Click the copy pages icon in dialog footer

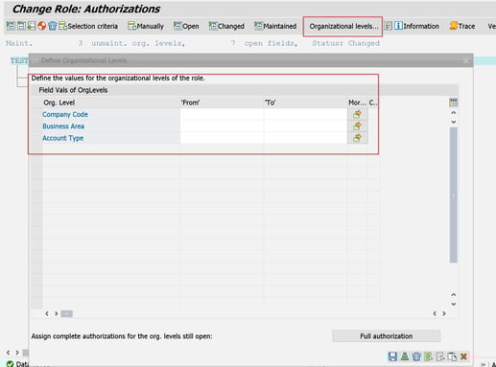[452, 356]
